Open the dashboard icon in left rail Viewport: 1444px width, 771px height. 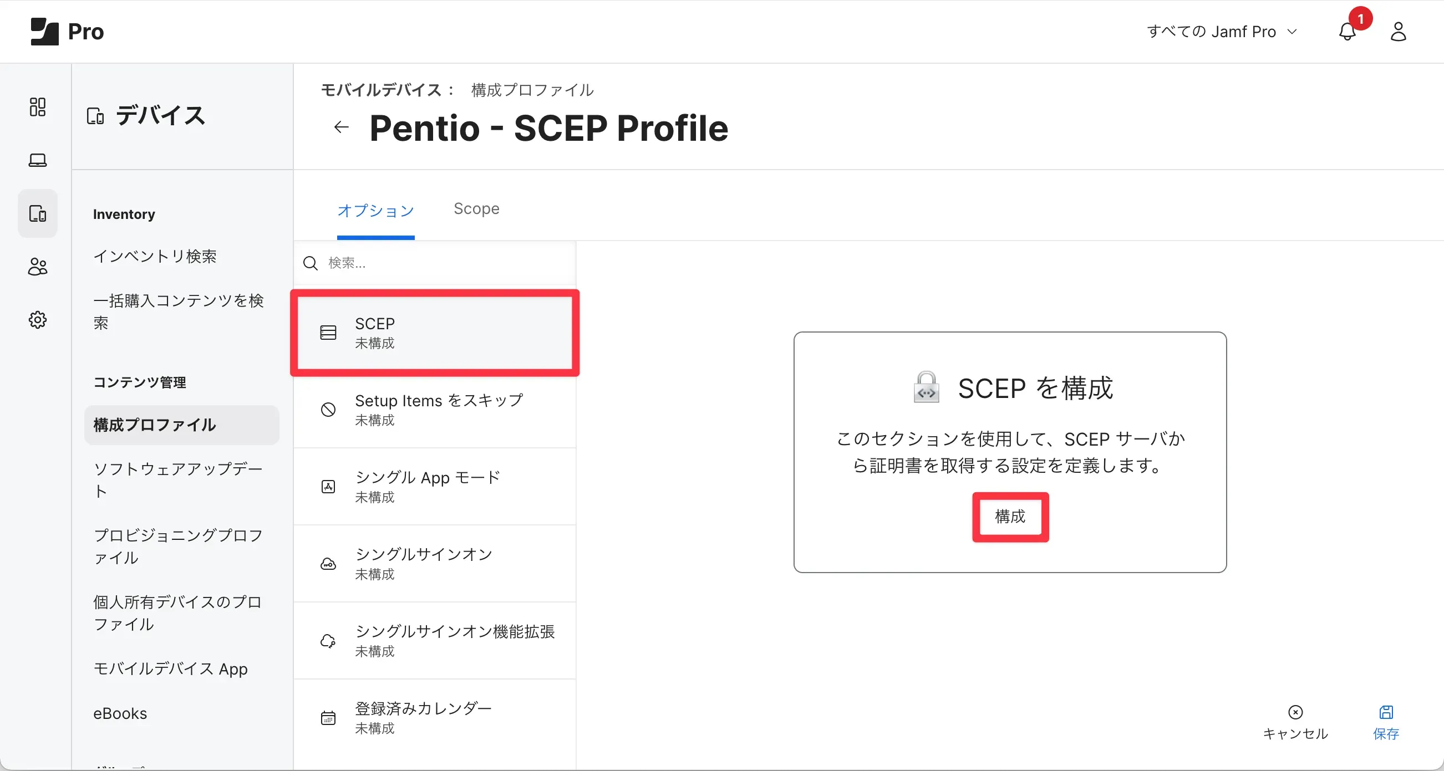click(x=38, y=106)
